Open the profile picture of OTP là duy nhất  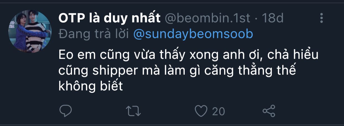[x=30, y=32]
